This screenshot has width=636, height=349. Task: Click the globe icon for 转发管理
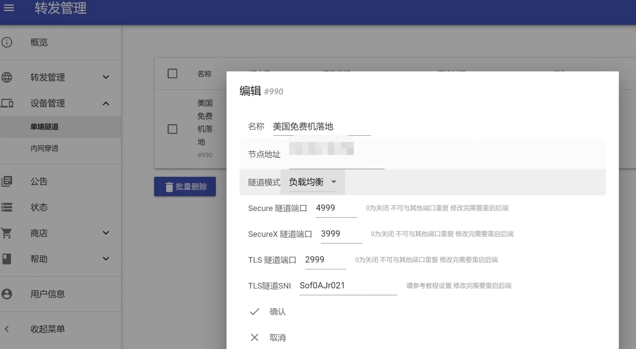click(7, 77)
